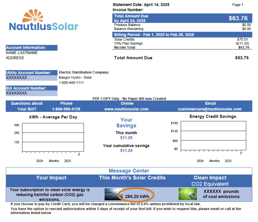The image size is (258, 222).
Task: Click the circled 286.20 kWh value
Action: [x=137, y=197]
